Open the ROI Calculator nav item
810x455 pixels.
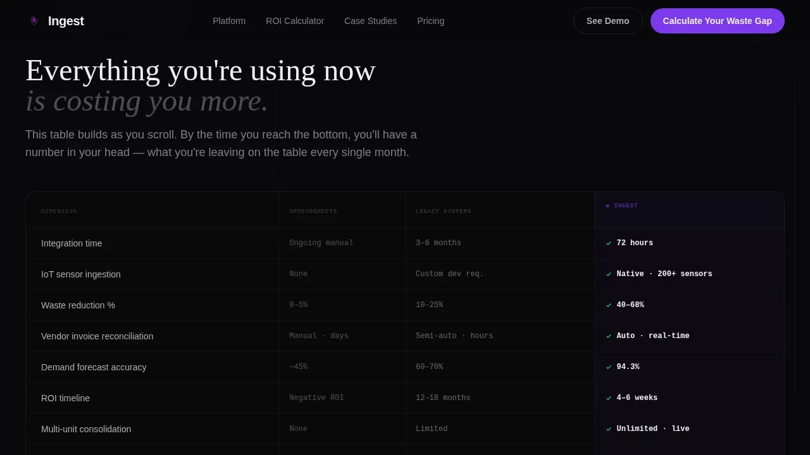pyautogui.click(x=295, y=21)
